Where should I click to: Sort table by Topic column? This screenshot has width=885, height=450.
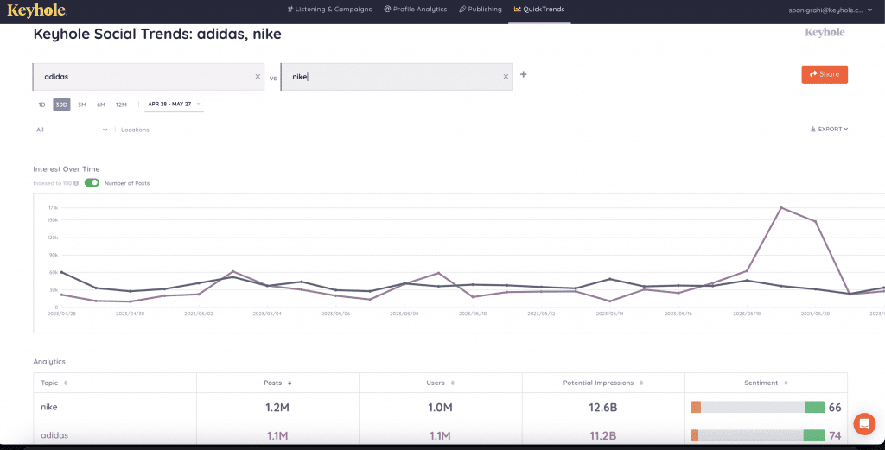pos(54,383)
